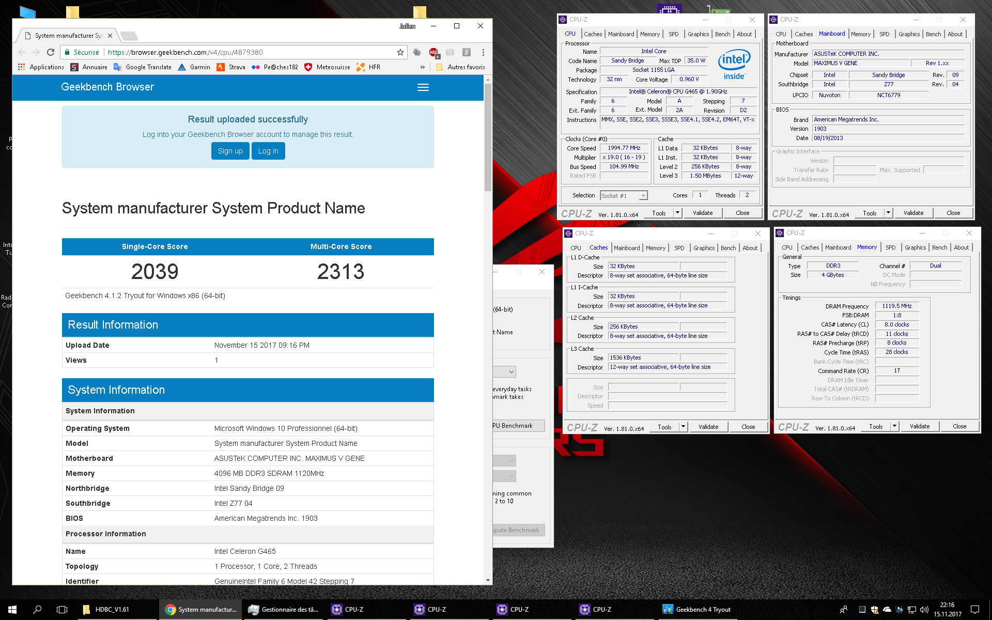The width and height of the screenshot is (992, 620).
Task: Open the action center notifications icon
Action: [x=975, y=610]
